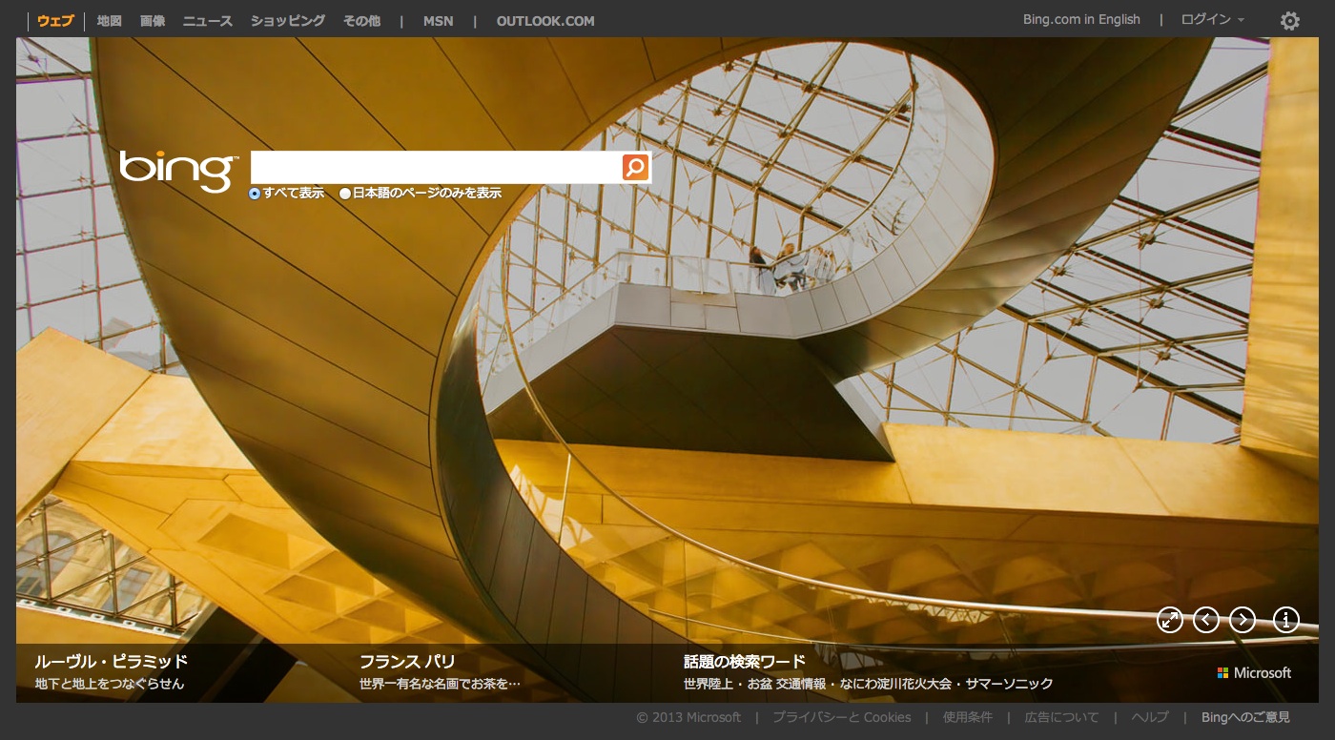
Task: Click the fullscreen expand image icon
Action: [x=1169, y=620]
